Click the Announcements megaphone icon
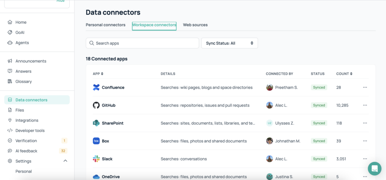386x180 pixels. coord(10,61)
